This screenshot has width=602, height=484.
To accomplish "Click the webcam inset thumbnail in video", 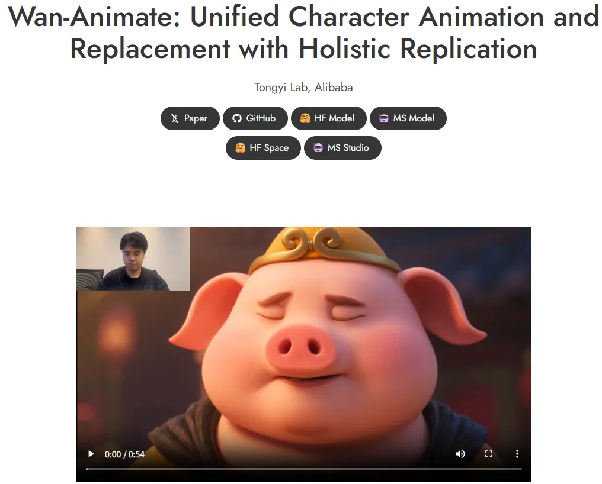I will point(133,259).
